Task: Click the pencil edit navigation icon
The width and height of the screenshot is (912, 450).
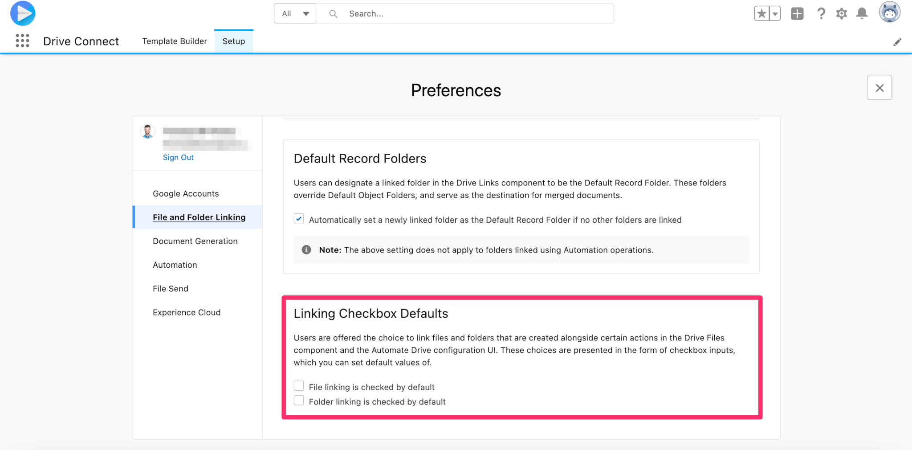Action: pyautogui.click(x=897, y=42)
